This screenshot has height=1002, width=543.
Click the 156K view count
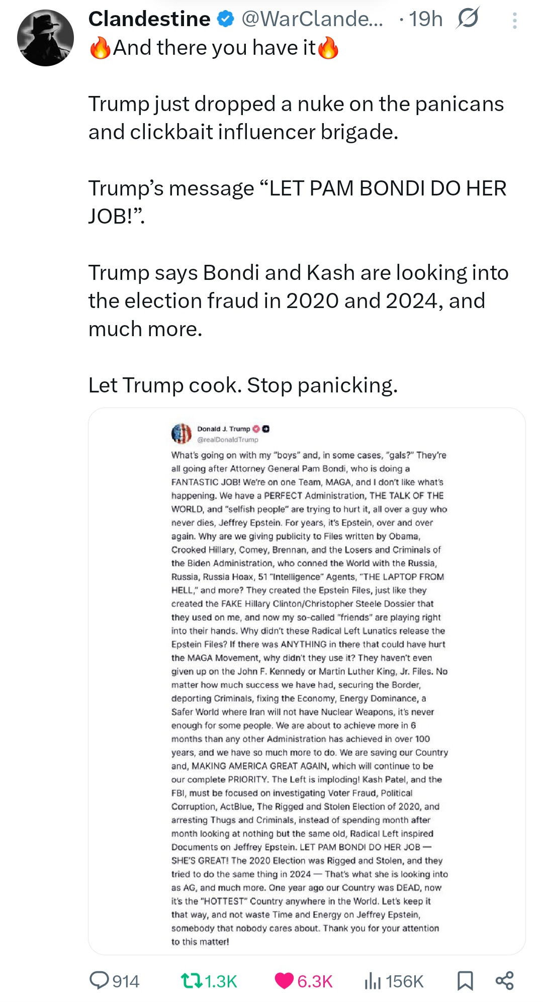[x=404, y=981]
